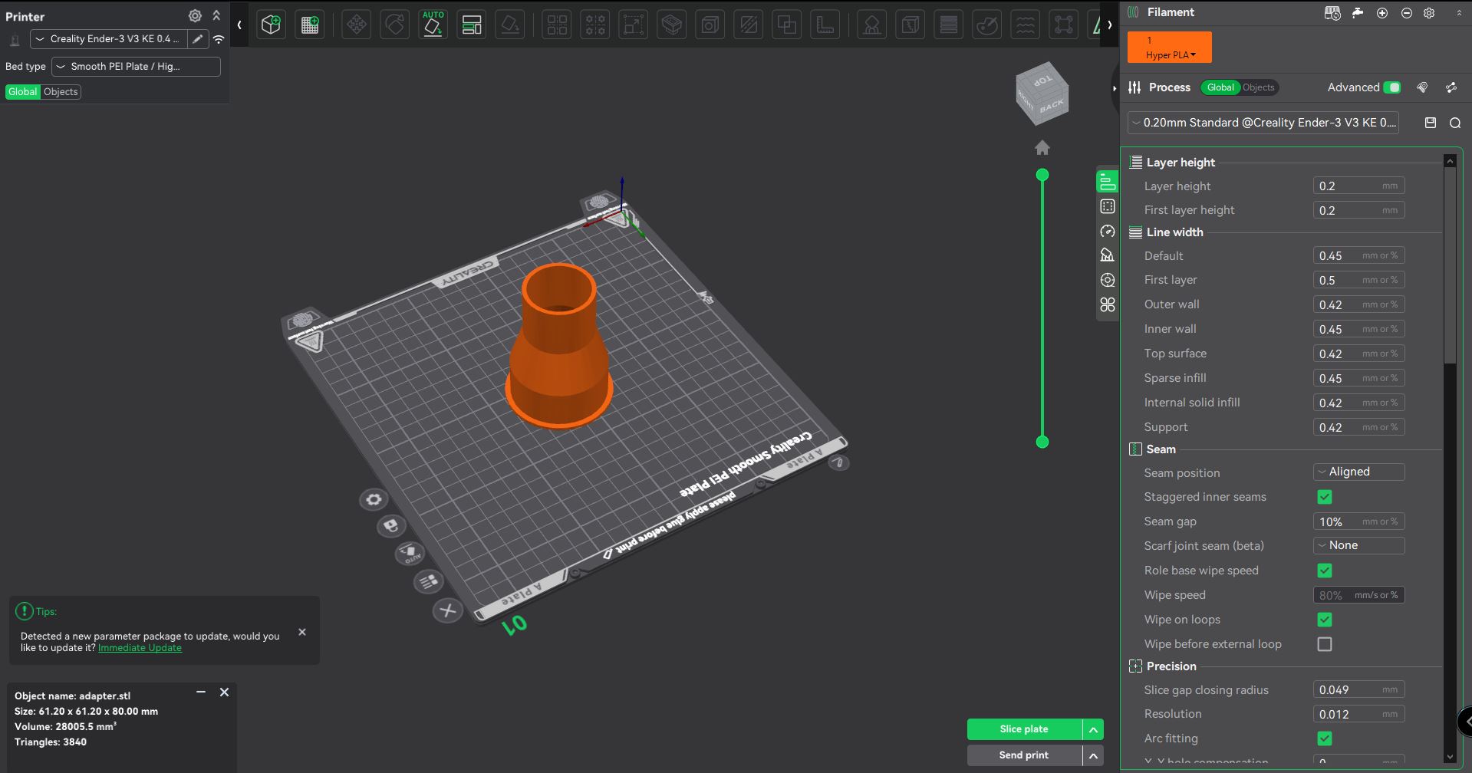Add a filament with plus icon
The height and width of the screenshot is (773, 1472).
pos(1382,13)
